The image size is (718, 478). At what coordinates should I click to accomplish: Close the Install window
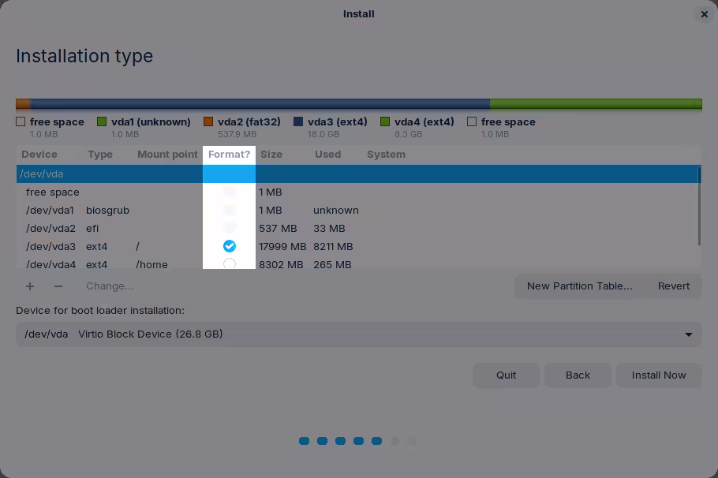(x=704, y=14)
